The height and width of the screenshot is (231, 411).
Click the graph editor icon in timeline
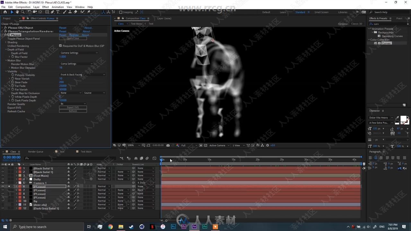point(154,158)
